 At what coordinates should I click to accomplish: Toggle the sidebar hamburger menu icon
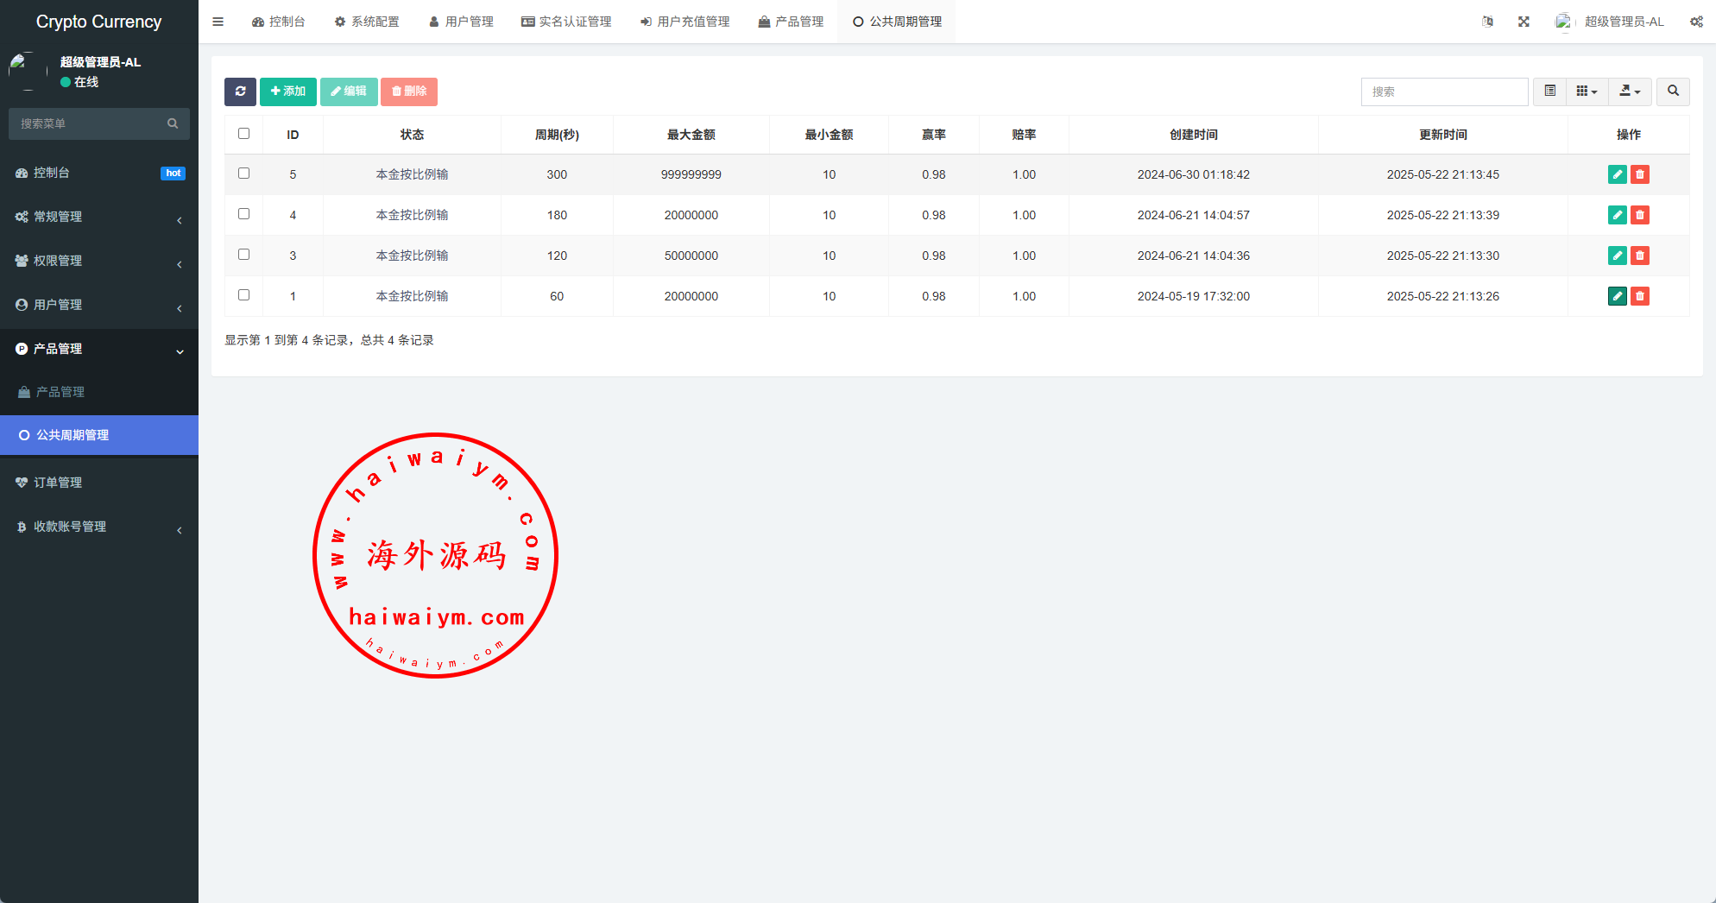click(218, 22)
